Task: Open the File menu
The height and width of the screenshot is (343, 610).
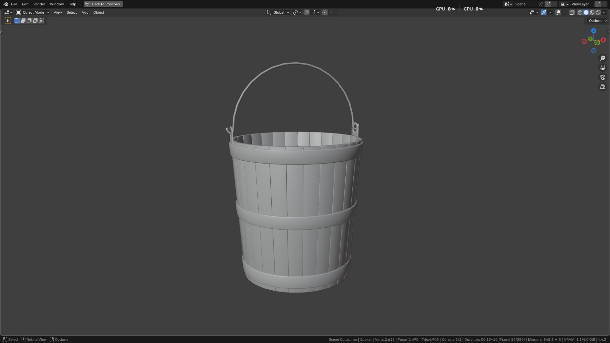Action: click(x=14, y=4)
